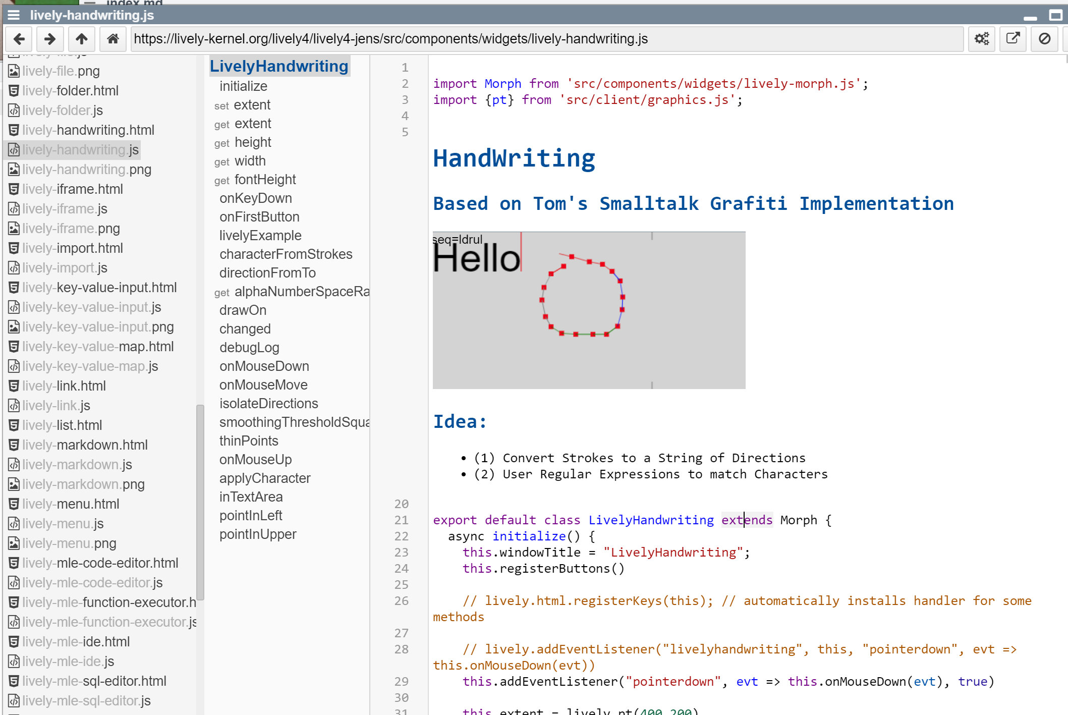The height and width of the screenshot is (715, 1068).
Task: Select onMouseUp method in outline list
Action: coord(255,460)
